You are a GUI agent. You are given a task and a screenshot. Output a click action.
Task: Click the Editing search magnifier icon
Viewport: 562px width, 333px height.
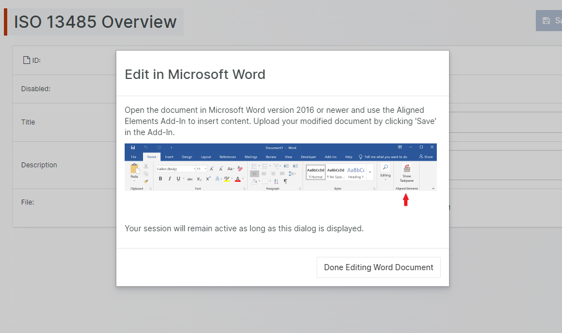[x=385, y=168]
